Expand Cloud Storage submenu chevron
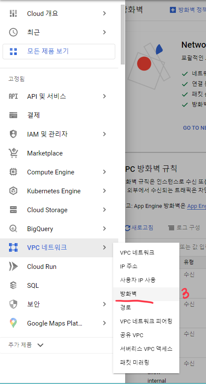 (105, 210)
